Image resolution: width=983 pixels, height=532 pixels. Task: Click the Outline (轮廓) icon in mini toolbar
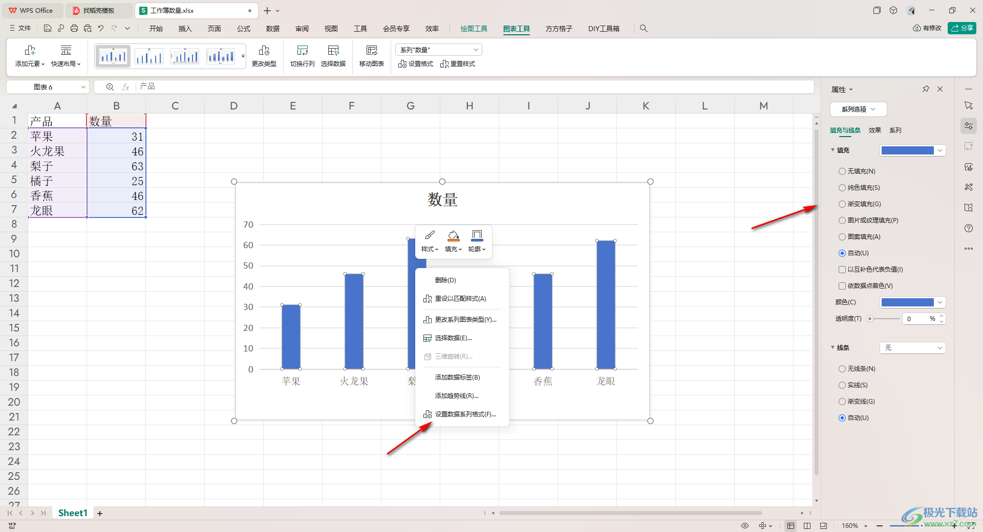477,235
